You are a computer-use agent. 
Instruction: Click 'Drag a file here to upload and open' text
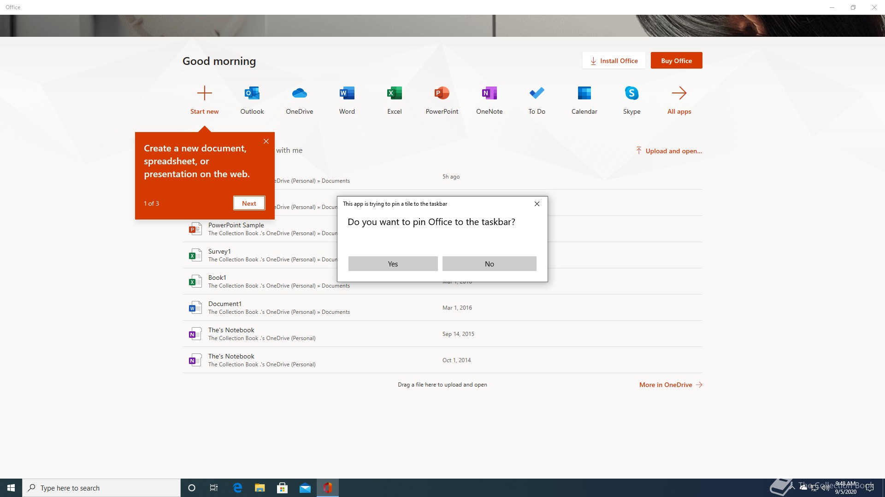click(x=442, y=385)
